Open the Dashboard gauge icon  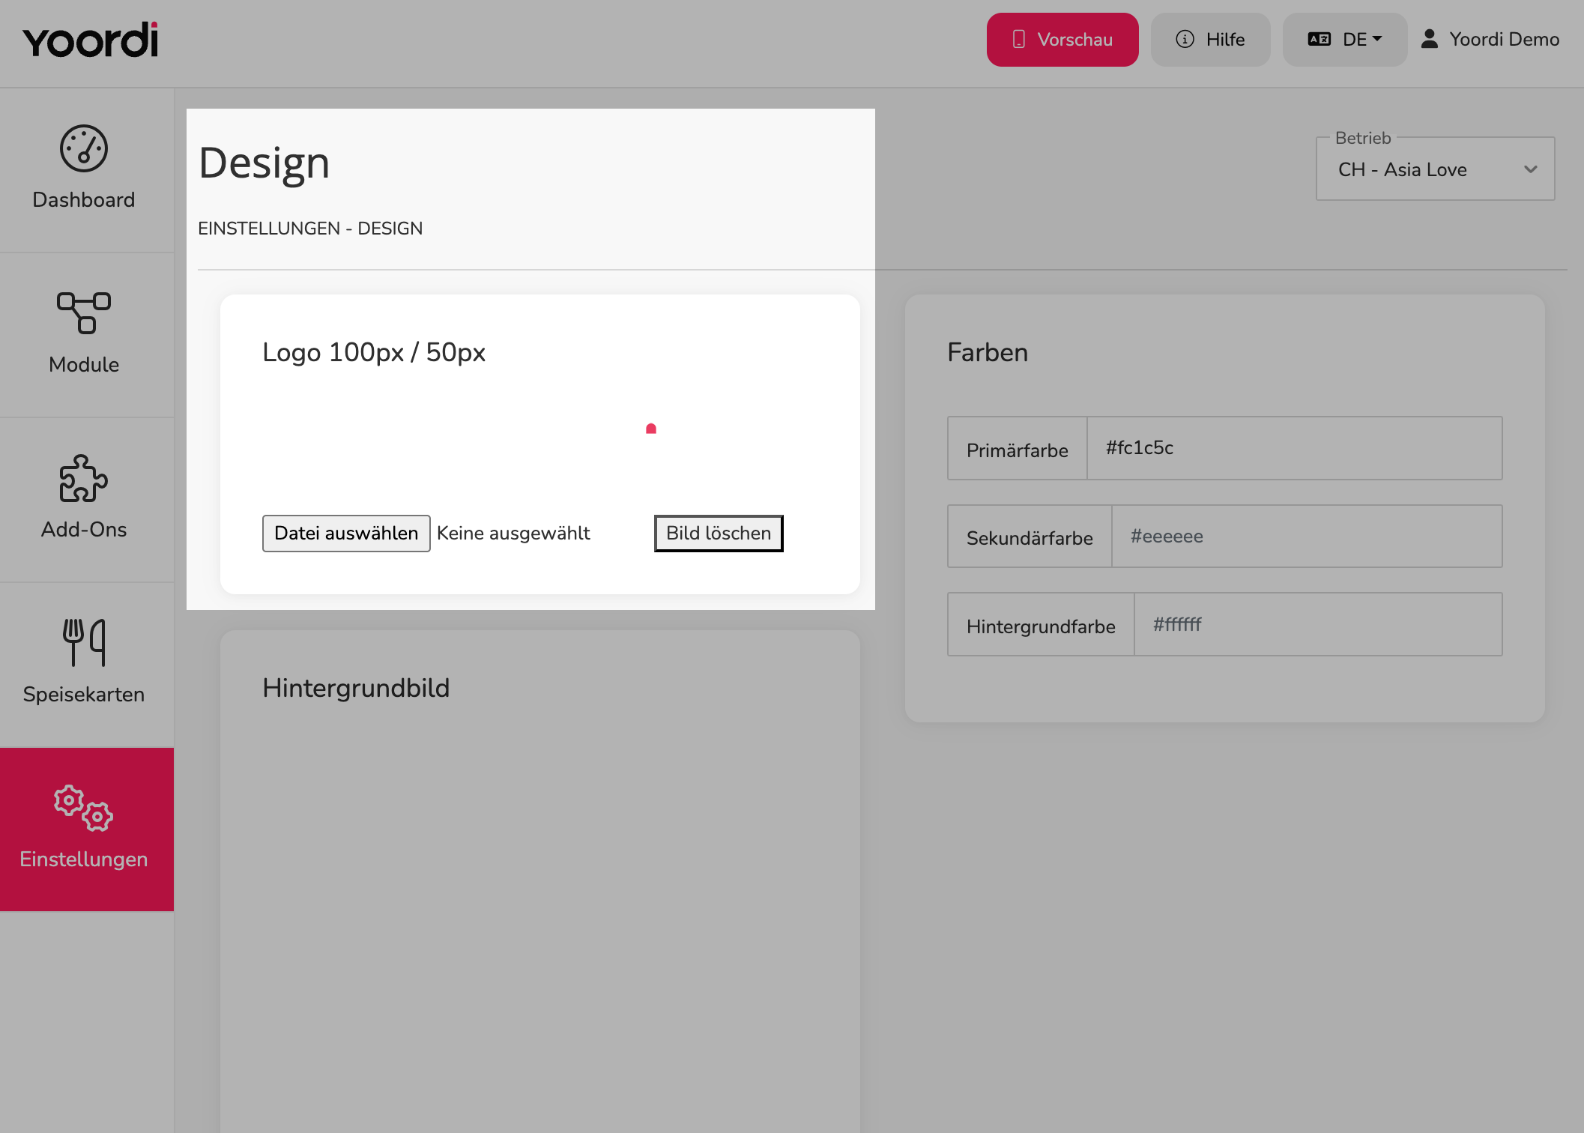click(84, 148)
